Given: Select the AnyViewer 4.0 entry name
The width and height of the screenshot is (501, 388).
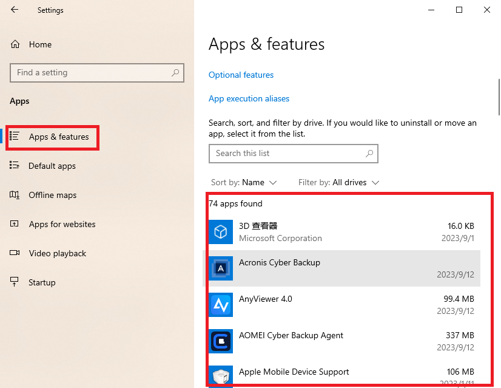Looking at the screenshot, I should (x=266, y=299).
